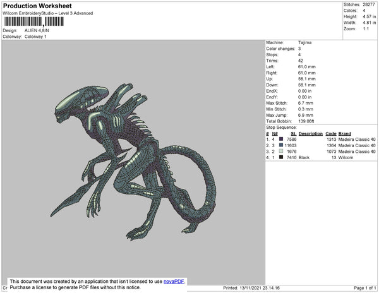Select the 'Black' description in stop 4

coord(304,157)
